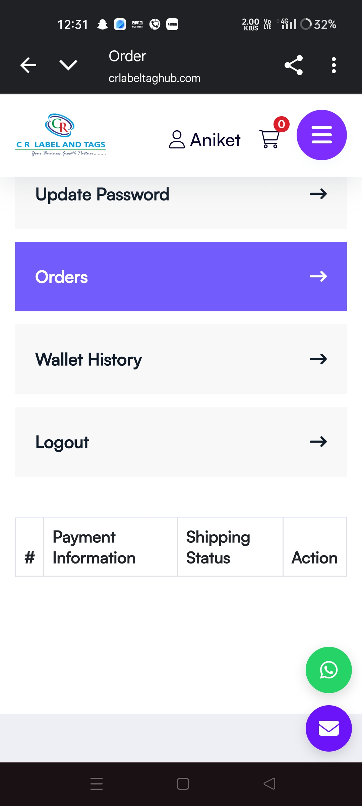Tap the crlabeltaghub.com address text

pyautogui.click(x=155, y=78)
